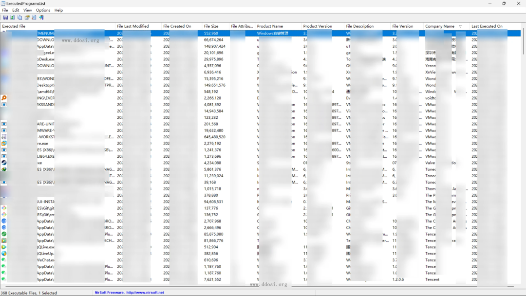Click the blue round icon of the 2,707,968 row
This screenshot has width=526, height=296.
pyautogui.click(x=4, y=221)
